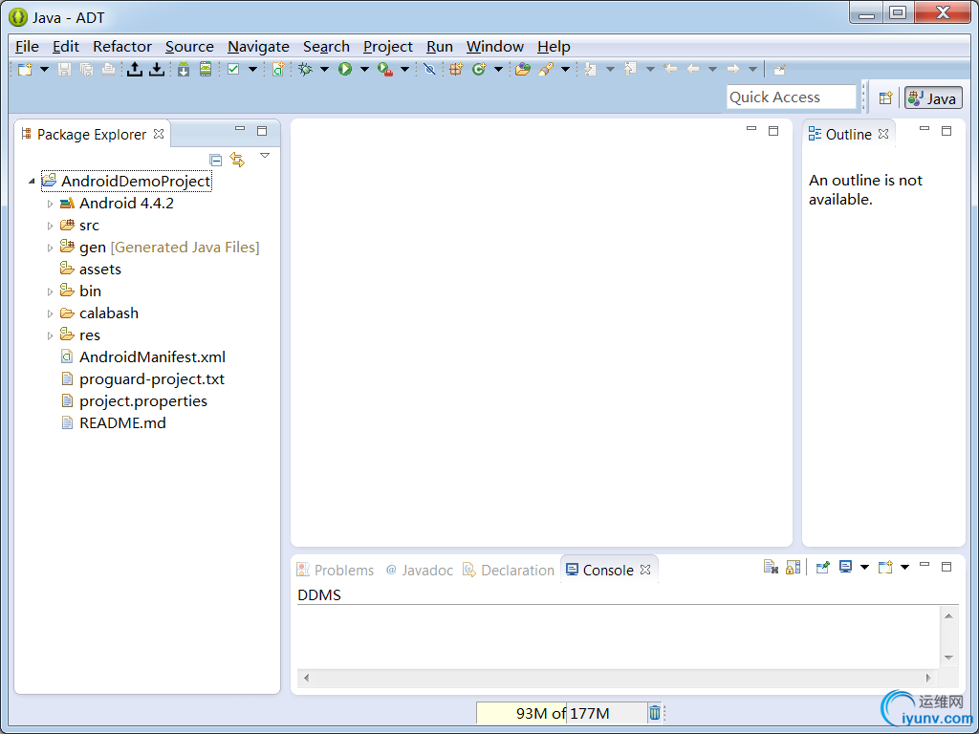Expand the calabash folder

50,313
